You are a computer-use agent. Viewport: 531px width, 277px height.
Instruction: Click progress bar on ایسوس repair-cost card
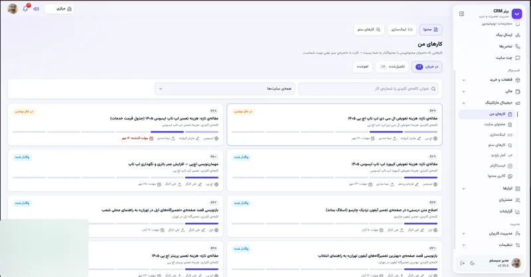[115, 132]
